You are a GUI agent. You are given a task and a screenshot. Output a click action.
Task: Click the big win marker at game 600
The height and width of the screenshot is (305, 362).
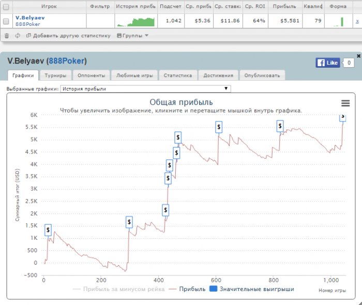[x=219, y=127]
